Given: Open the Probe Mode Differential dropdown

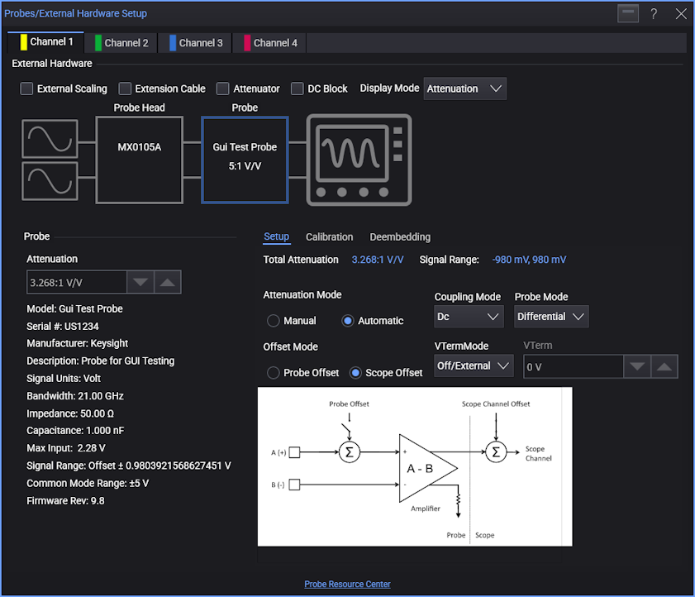Looking at the screenshot, I should [x=551, y=317].
